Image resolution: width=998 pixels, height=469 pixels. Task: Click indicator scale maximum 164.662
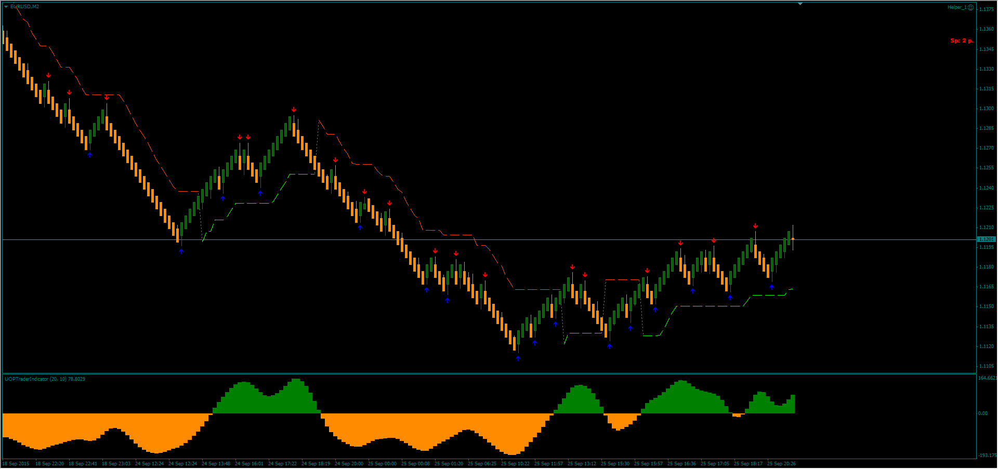pyautogui.click(x=988, y=378)
